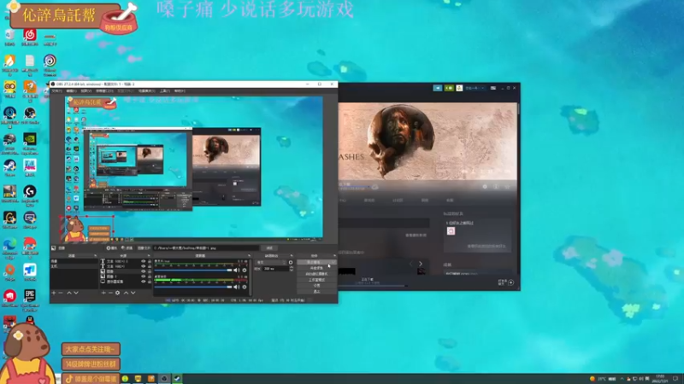Open Steam Big Picture mode icon in the Steam window
684x384 pixels.
point(493,88)
